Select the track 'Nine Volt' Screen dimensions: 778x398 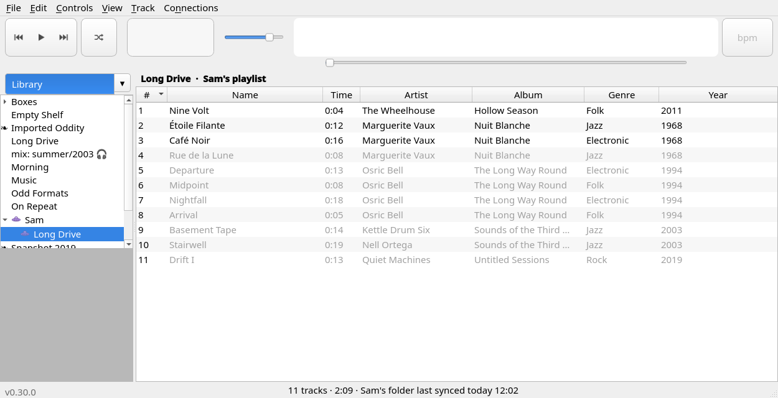[456, 111]
